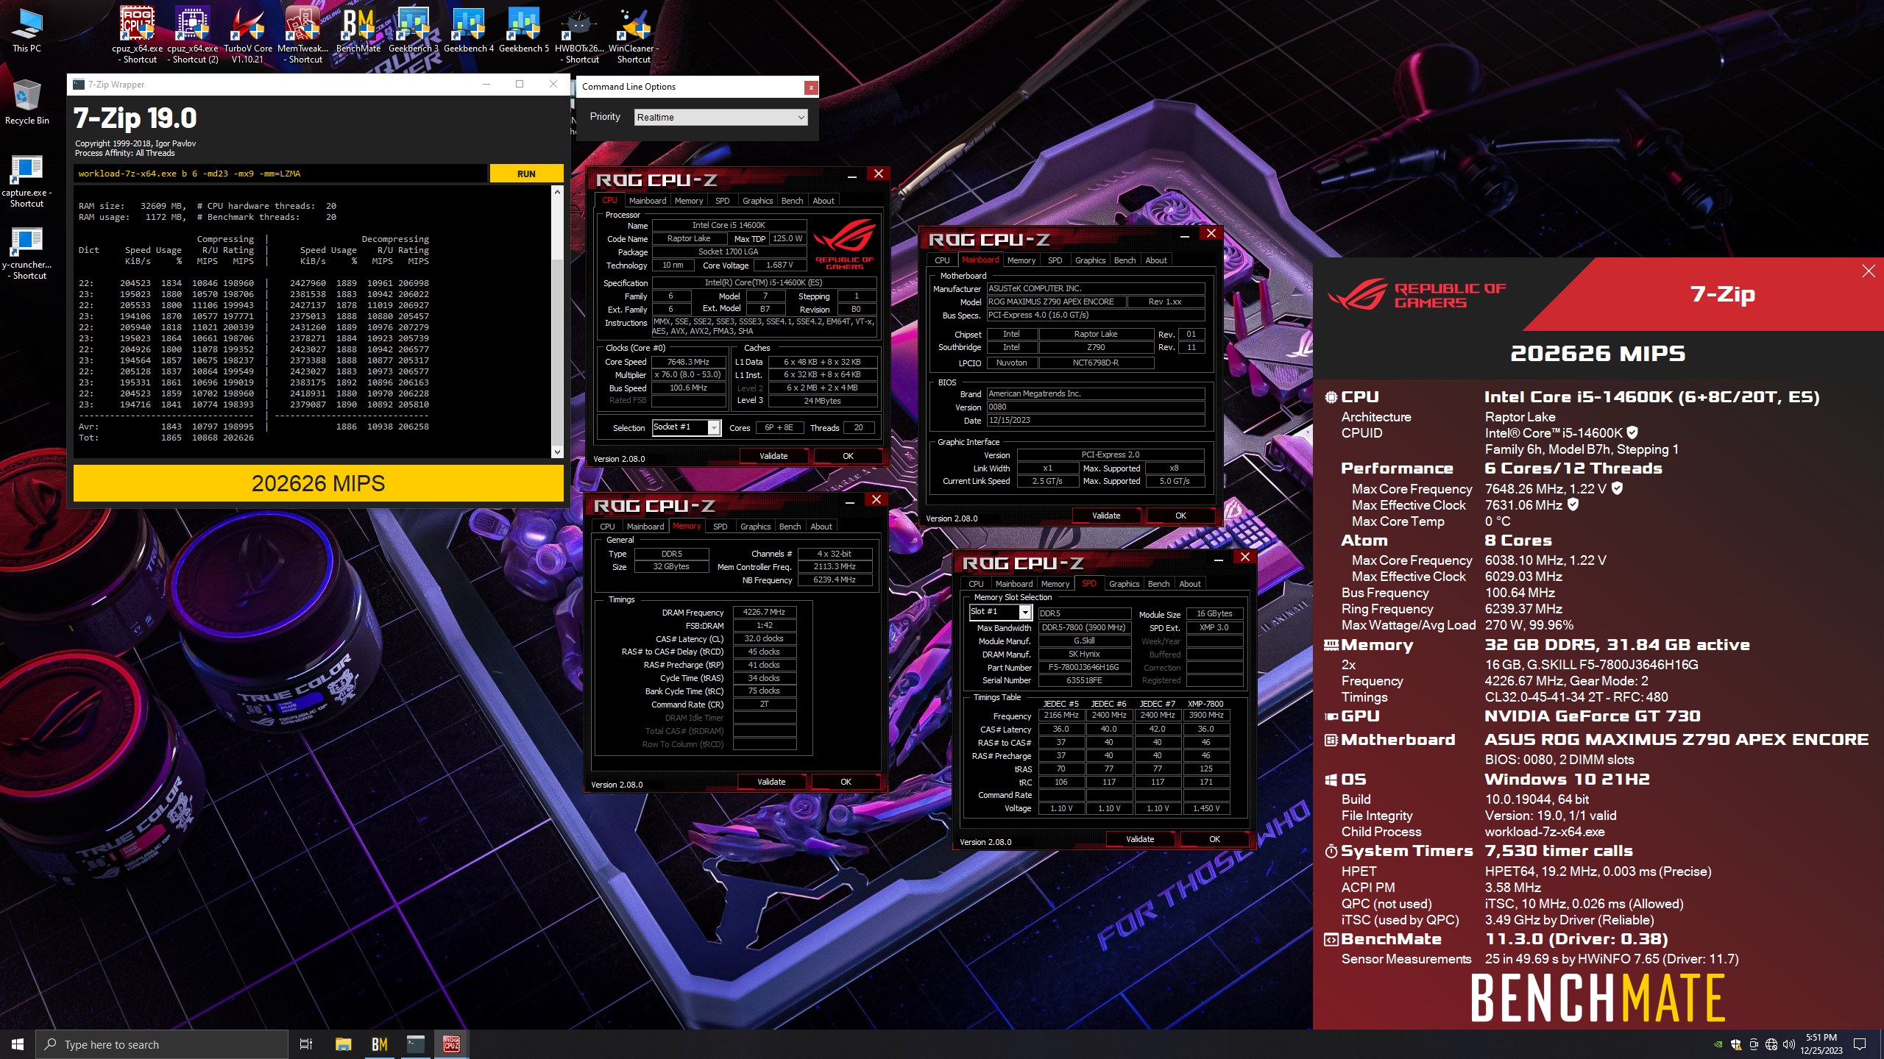
Task: Click Validate in the Mainboard window
Action: [1106, 516]
